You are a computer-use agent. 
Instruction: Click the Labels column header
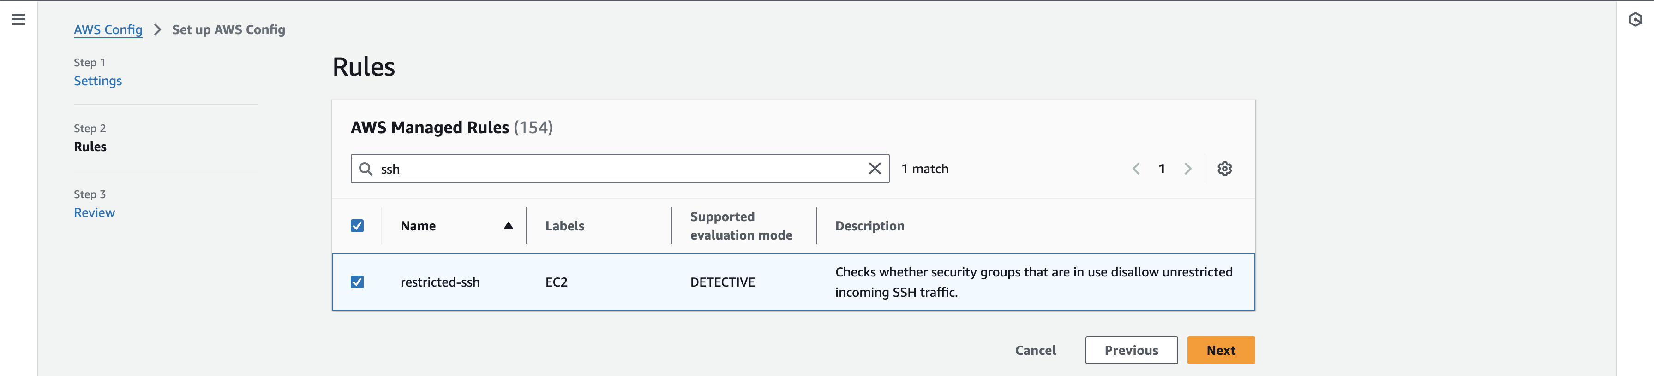click(x=564, y=226)
